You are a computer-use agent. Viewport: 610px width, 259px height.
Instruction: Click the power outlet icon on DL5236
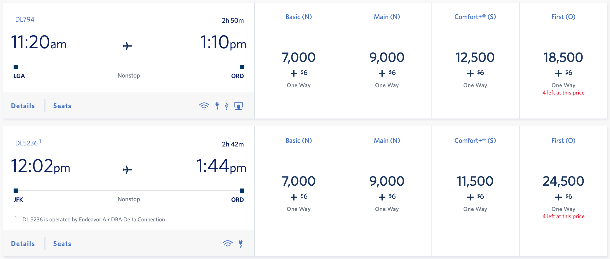coord(241,243)
